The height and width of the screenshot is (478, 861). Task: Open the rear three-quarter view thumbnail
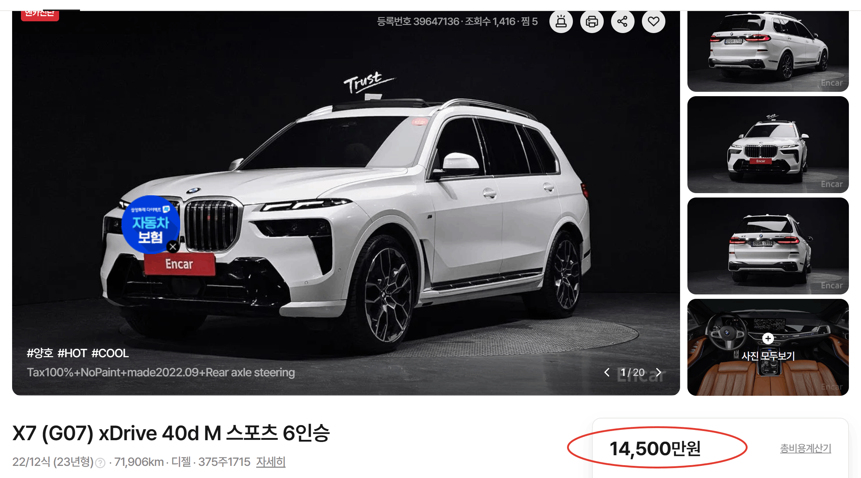(768, 51)
